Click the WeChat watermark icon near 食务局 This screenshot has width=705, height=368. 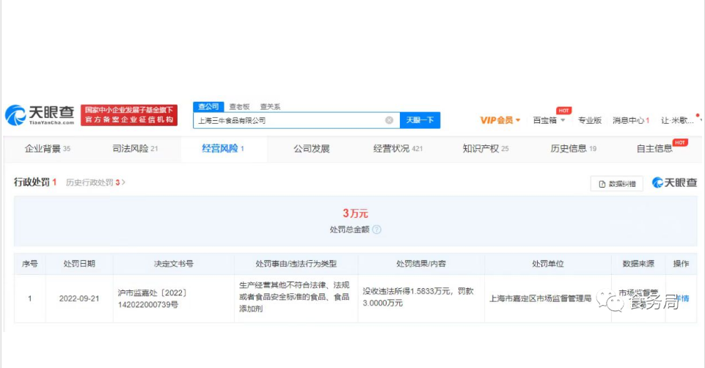tap(607, 299)
